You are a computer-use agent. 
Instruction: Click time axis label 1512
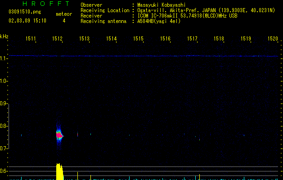tap(57, 38)
